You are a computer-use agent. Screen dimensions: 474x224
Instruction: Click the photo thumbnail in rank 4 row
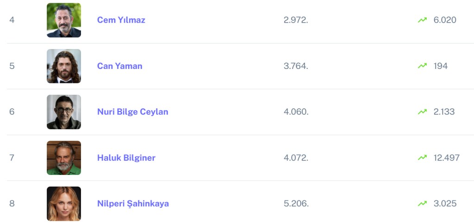(x=64, y=20)
